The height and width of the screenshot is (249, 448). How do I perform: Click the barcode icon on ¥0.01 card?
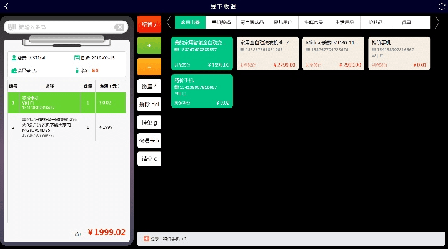tap(374, 50)
